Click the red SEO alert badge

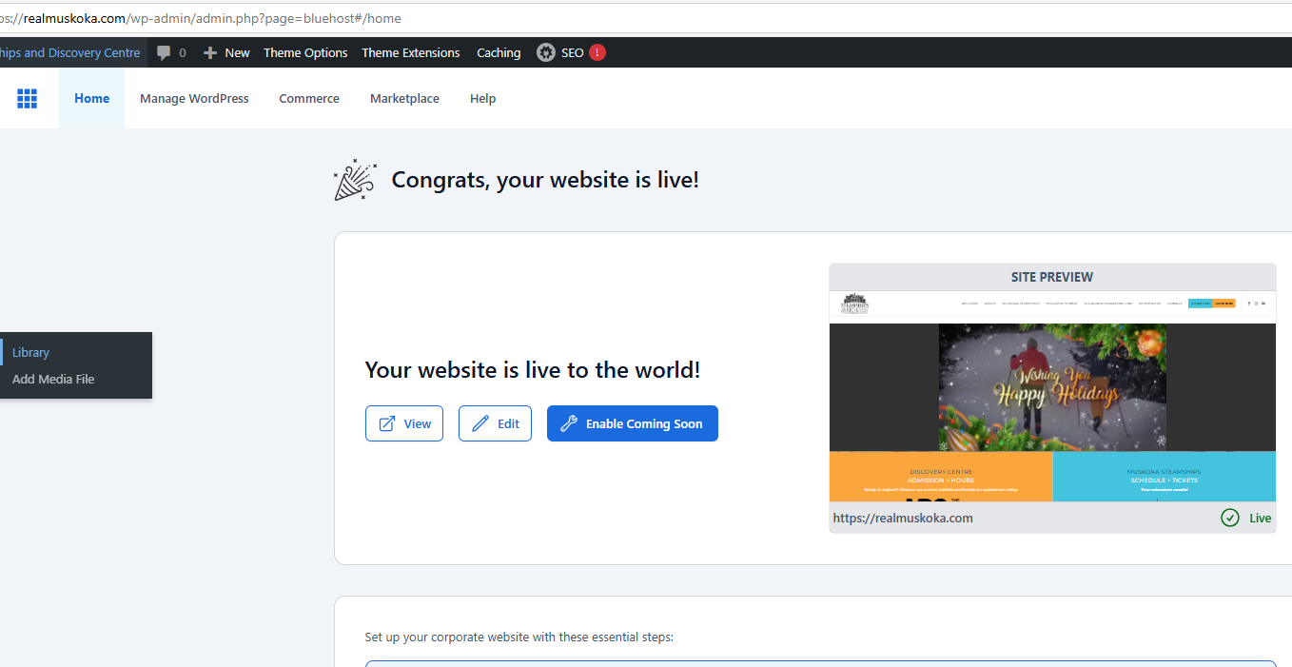click(597, 52)
